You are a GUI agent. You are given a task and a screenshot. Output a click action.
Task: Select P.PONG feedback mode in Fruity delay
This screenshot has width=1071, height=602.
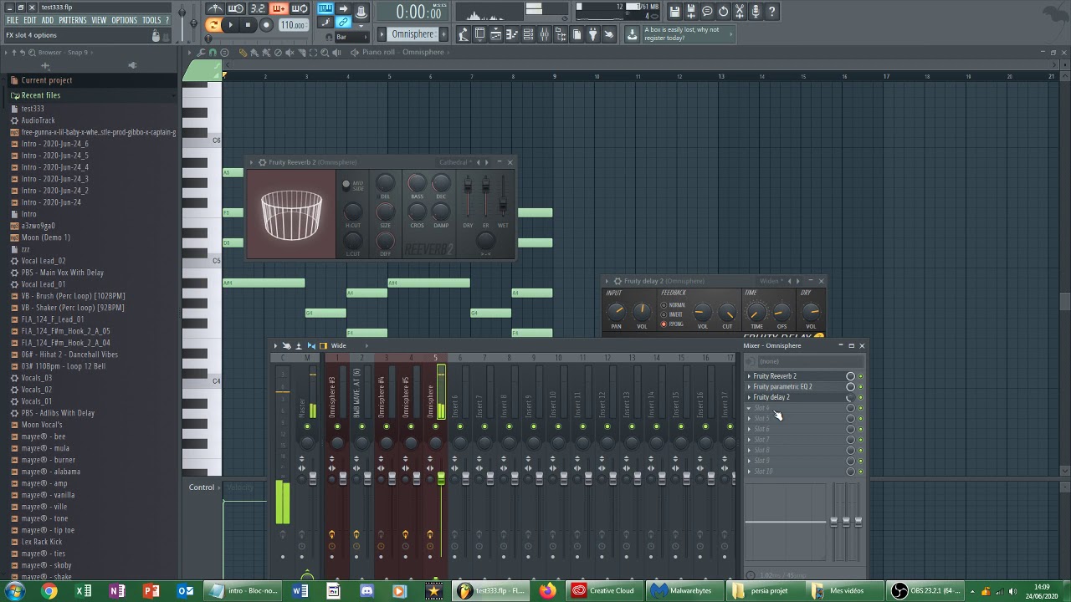(664, 324)
